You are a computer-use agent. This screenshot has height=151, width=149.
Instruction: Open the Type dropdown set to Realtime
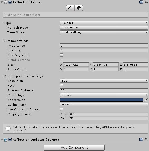click(104, 23)
